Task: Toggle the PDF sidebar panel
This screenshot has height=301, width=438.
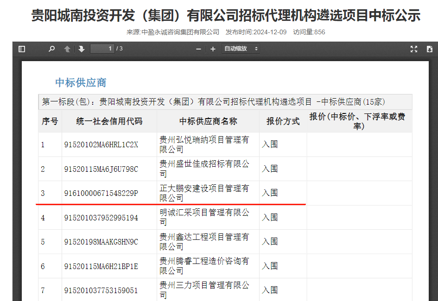Action: (21, 49)
